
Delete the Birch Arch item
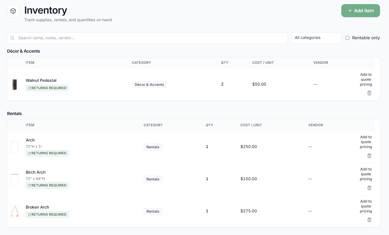pyautogui.click(x=369, y=188)
